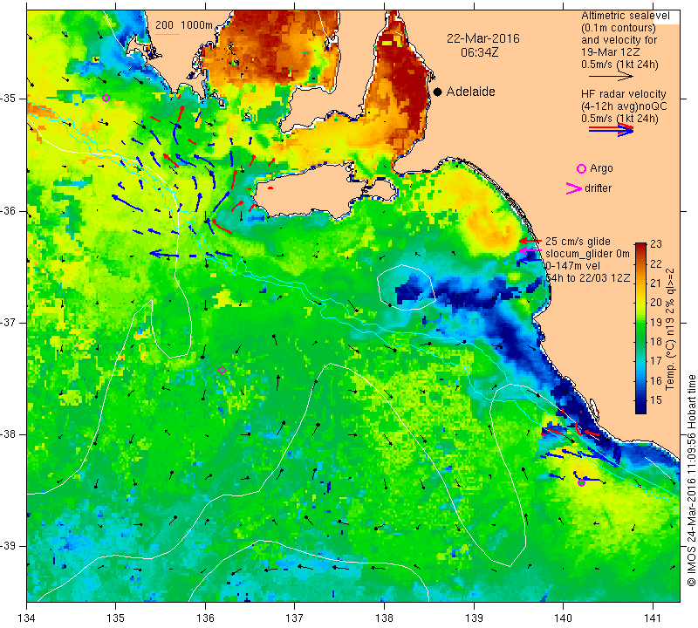698x628 pixels.
Task: Click the 139 longitude axis label
Action: (474, 618)
